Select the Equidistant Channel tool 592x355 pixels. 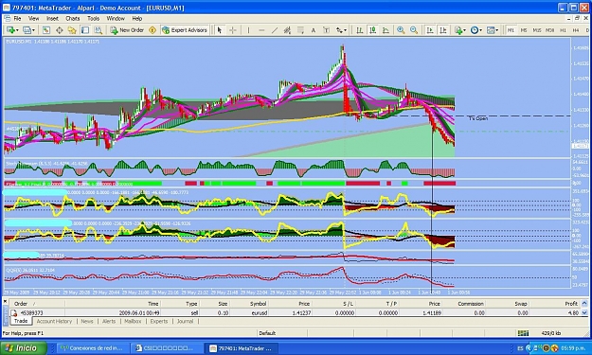click(x=287, y=30)
